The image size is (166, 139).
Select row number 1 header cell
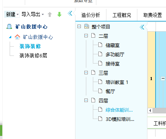click(151, 70)
